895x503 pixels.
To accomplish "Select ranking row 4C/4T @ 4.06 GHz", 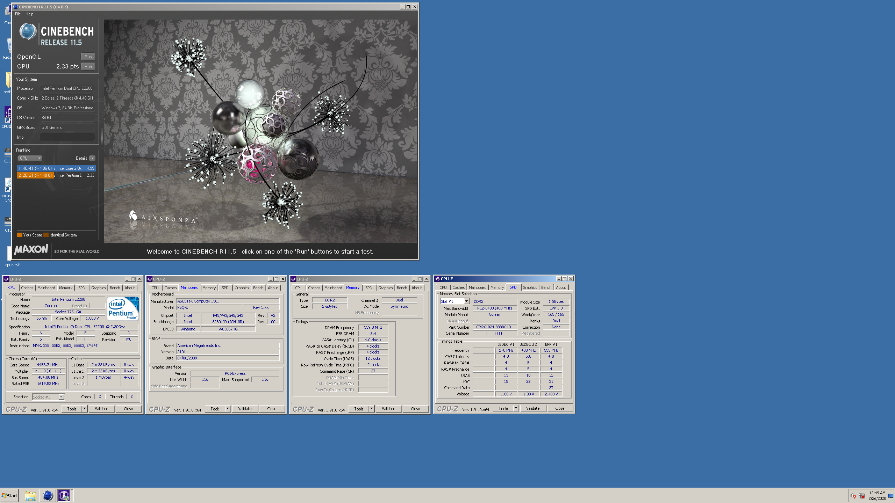I will pyautogui.click(x=56, y=168).
